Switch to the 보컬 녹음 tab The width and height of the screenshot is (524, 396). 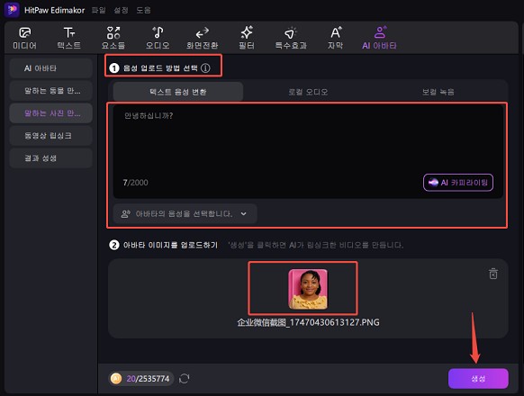click(438, 92)
